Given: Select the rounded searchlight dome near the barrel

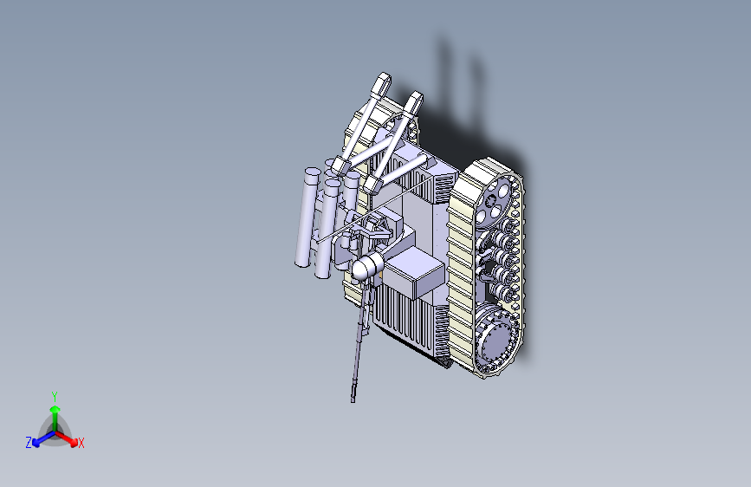Looking at the screenshot, I should click(367, 267).
